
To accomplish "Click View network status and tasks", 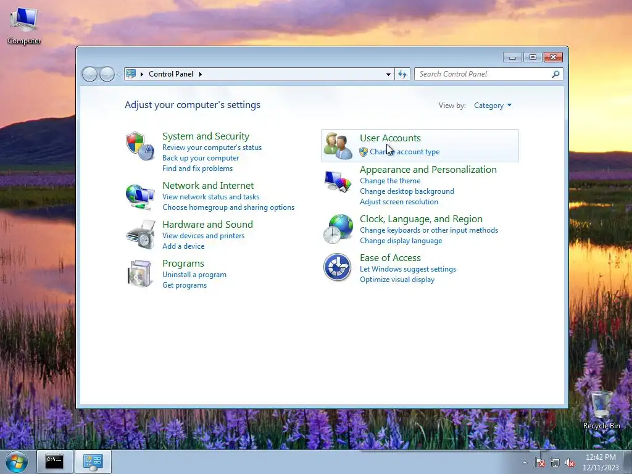I will [211, 197].
